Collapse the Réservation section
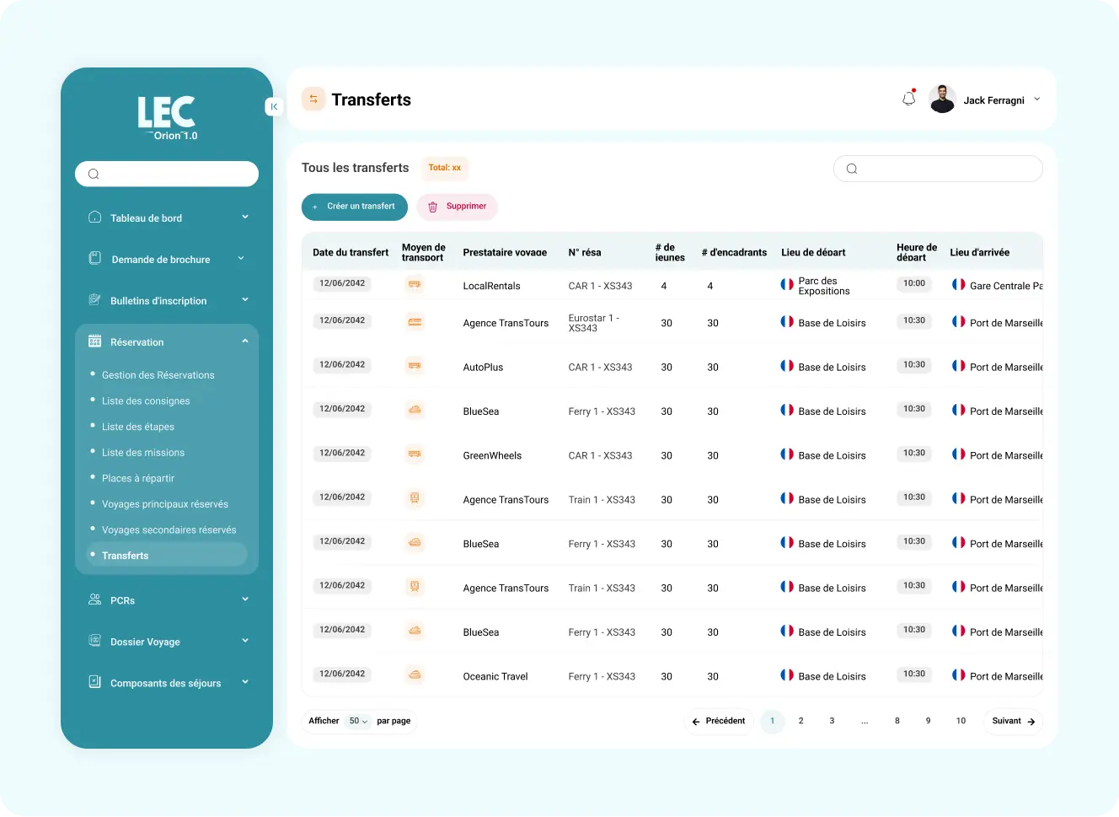This screenshot has height=817, width=1119. 245,341
